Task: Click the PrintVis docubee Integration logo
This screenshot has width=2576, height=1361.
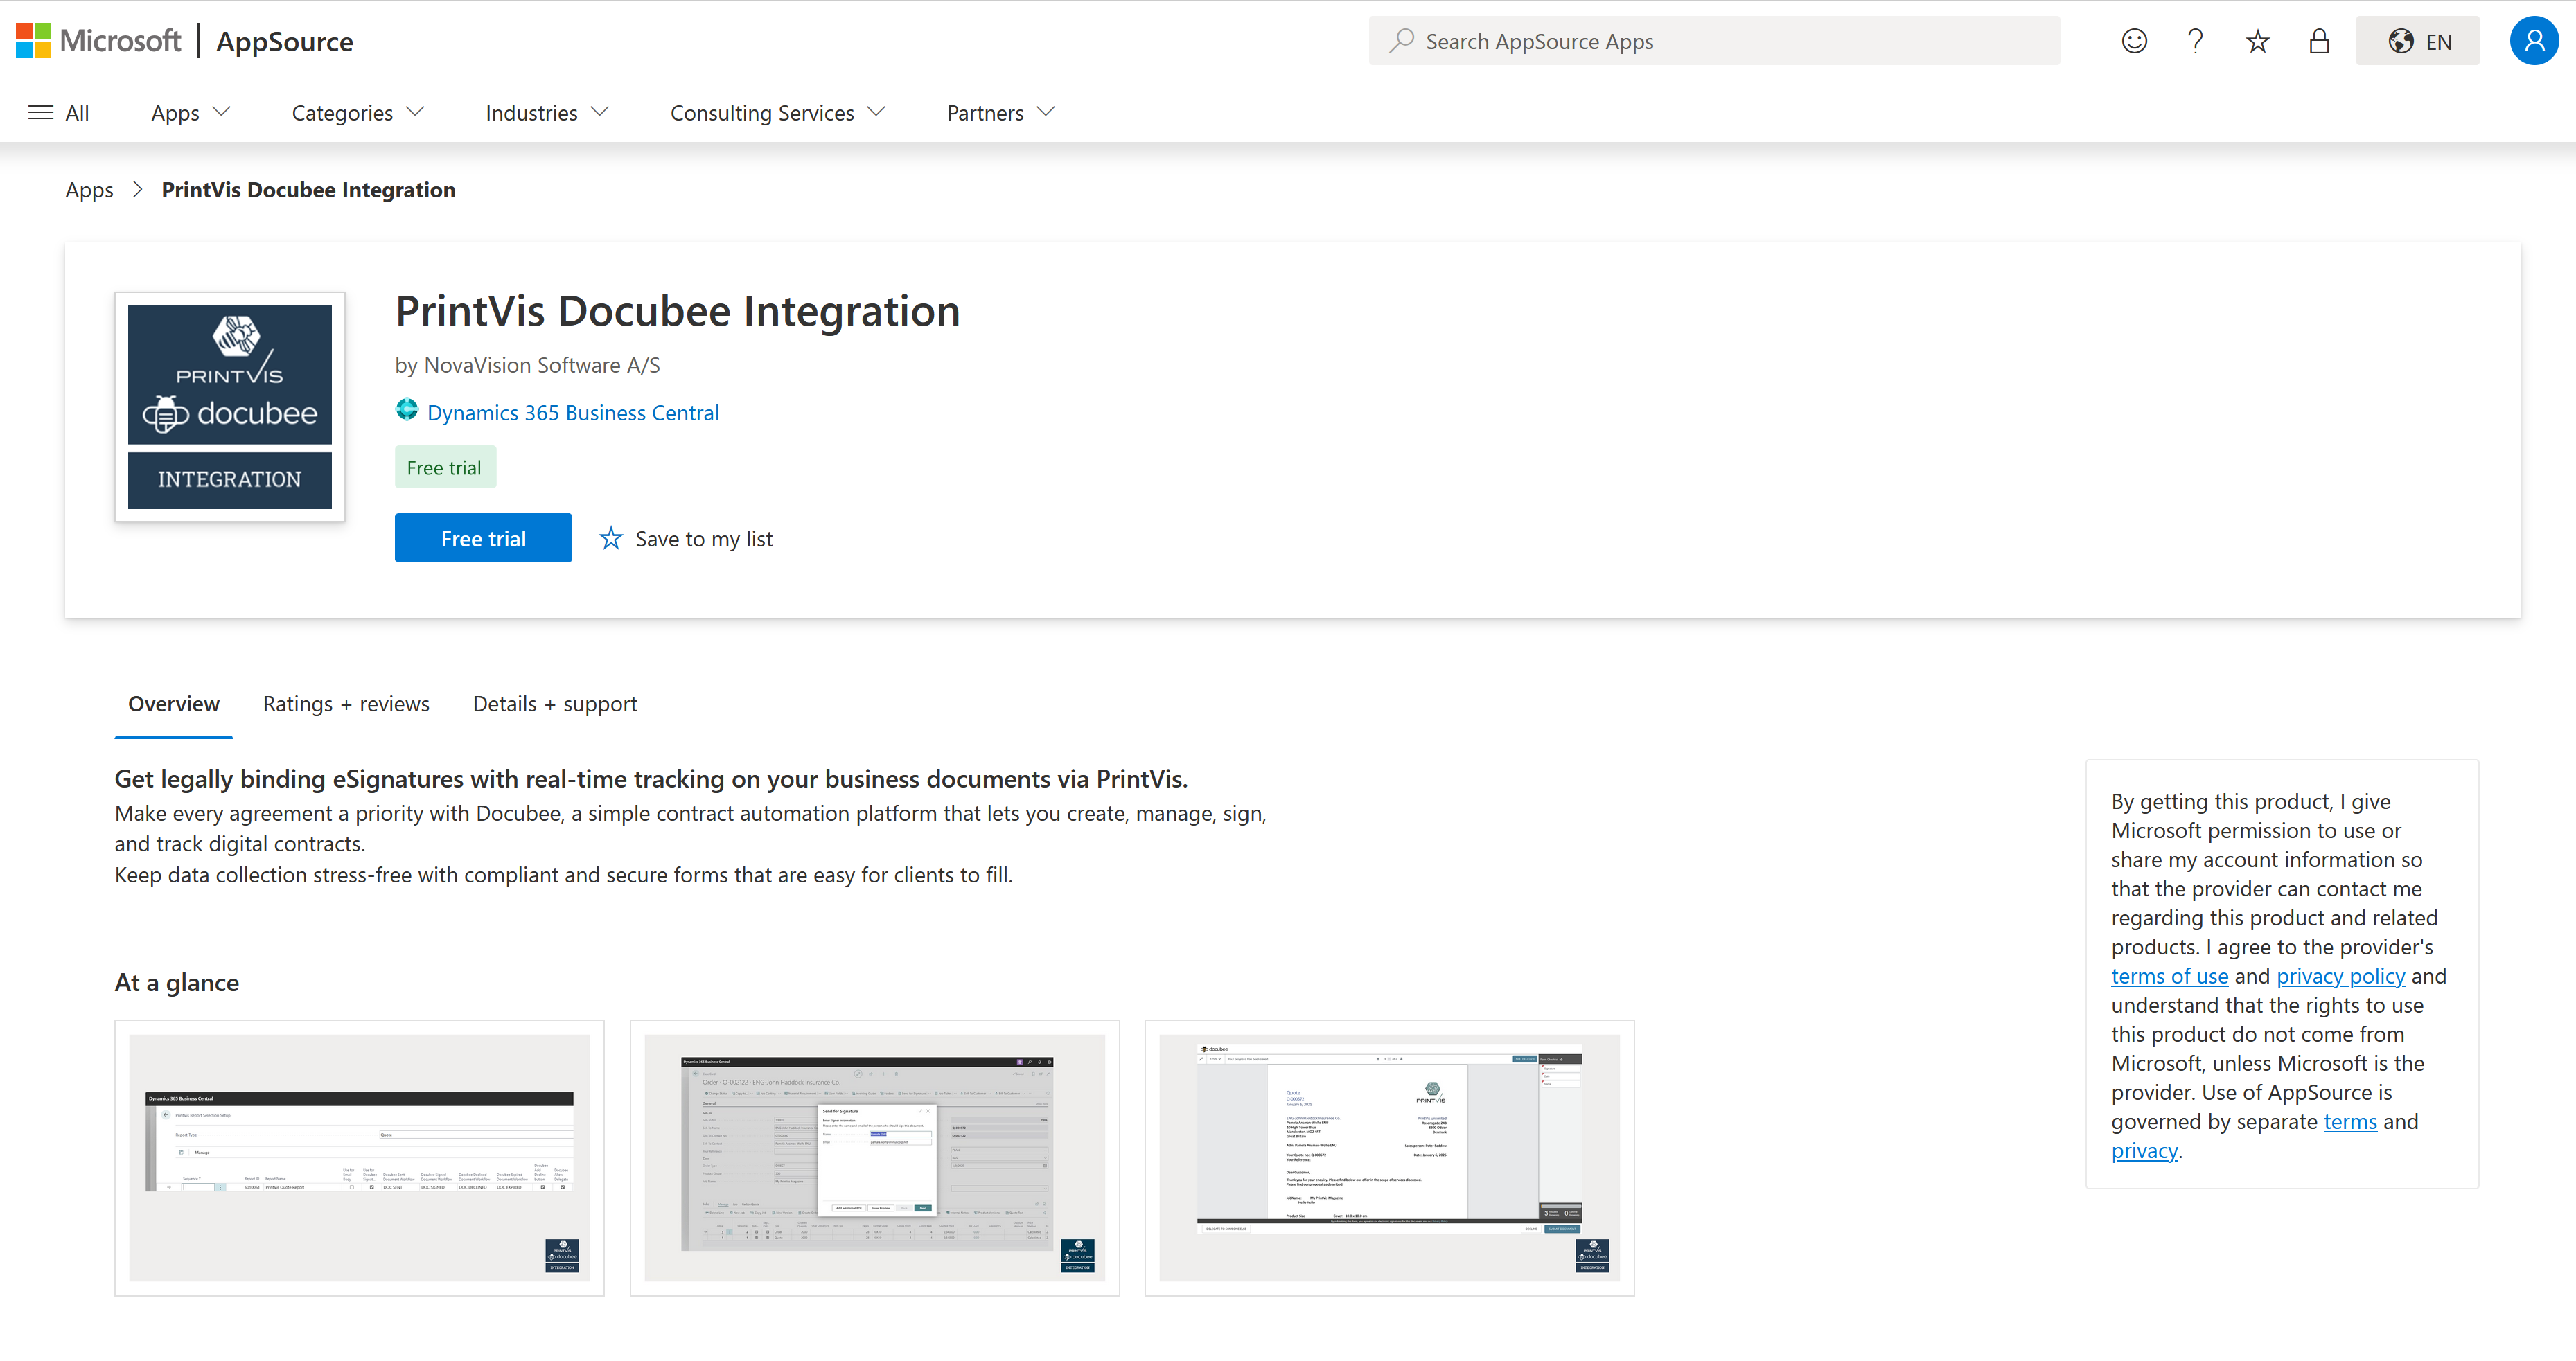Action: (x=230, y=407)
